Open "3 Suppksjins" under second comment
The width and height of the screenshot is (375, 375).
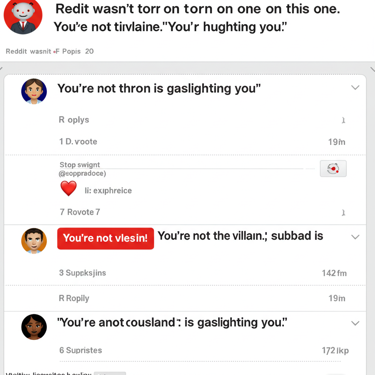pyautogui.click(x=82, y=273)
